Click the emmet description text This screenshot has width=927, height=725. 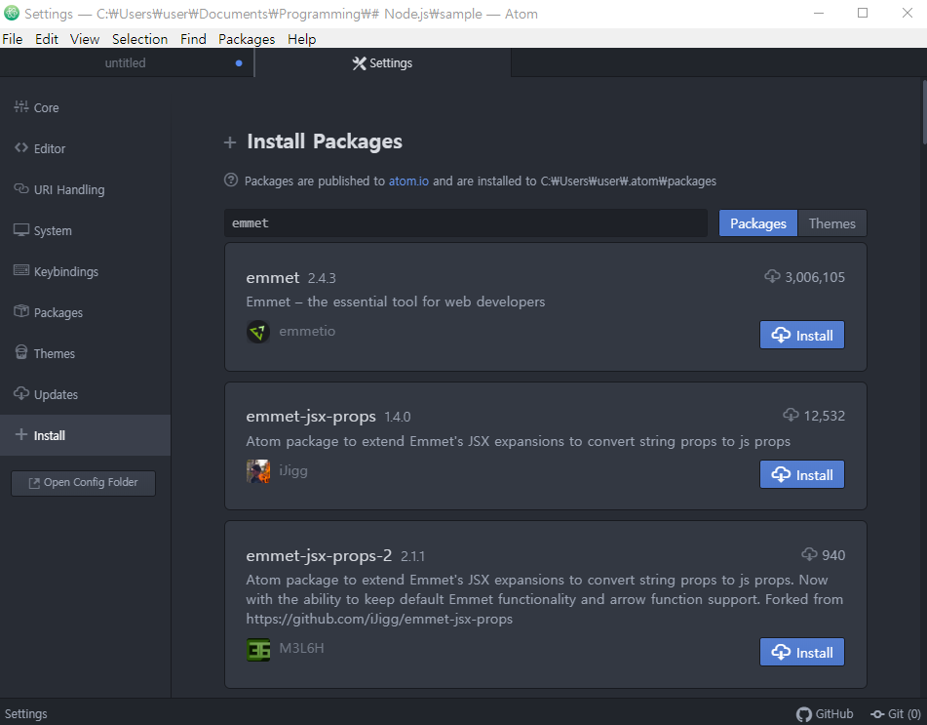(396, 302)
